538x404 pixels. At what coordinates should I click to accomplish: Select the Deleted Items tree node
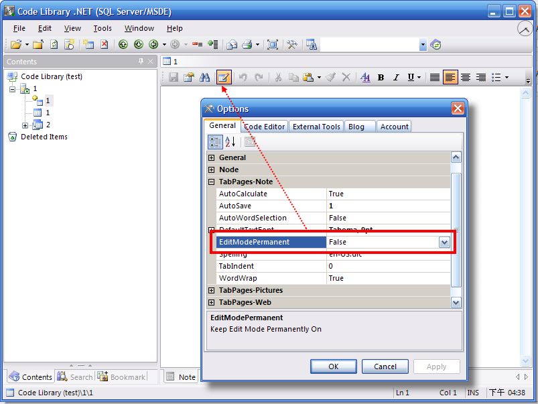click(x=44, y=137)
